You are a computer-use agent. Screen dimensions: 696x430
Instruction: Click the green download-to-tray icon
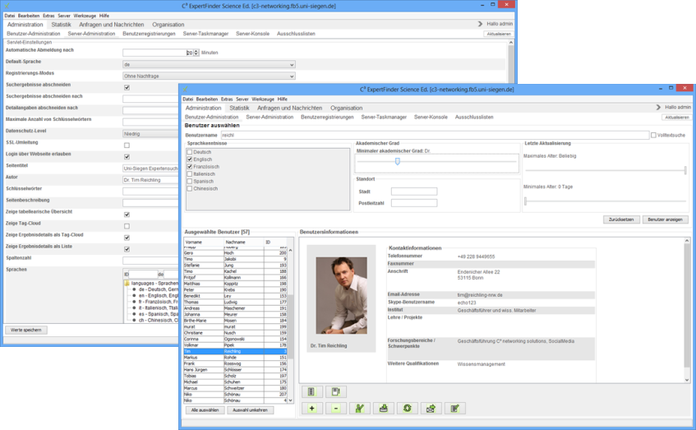383,409
